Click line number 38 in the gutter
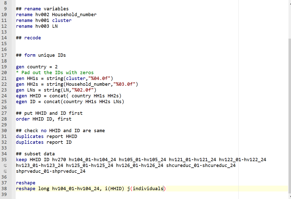291x199 pixels. [x=4, y=189]
